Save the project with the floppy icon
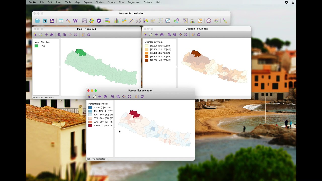The height and width of the screenshot is (181, 322). (x=52, y=21)
